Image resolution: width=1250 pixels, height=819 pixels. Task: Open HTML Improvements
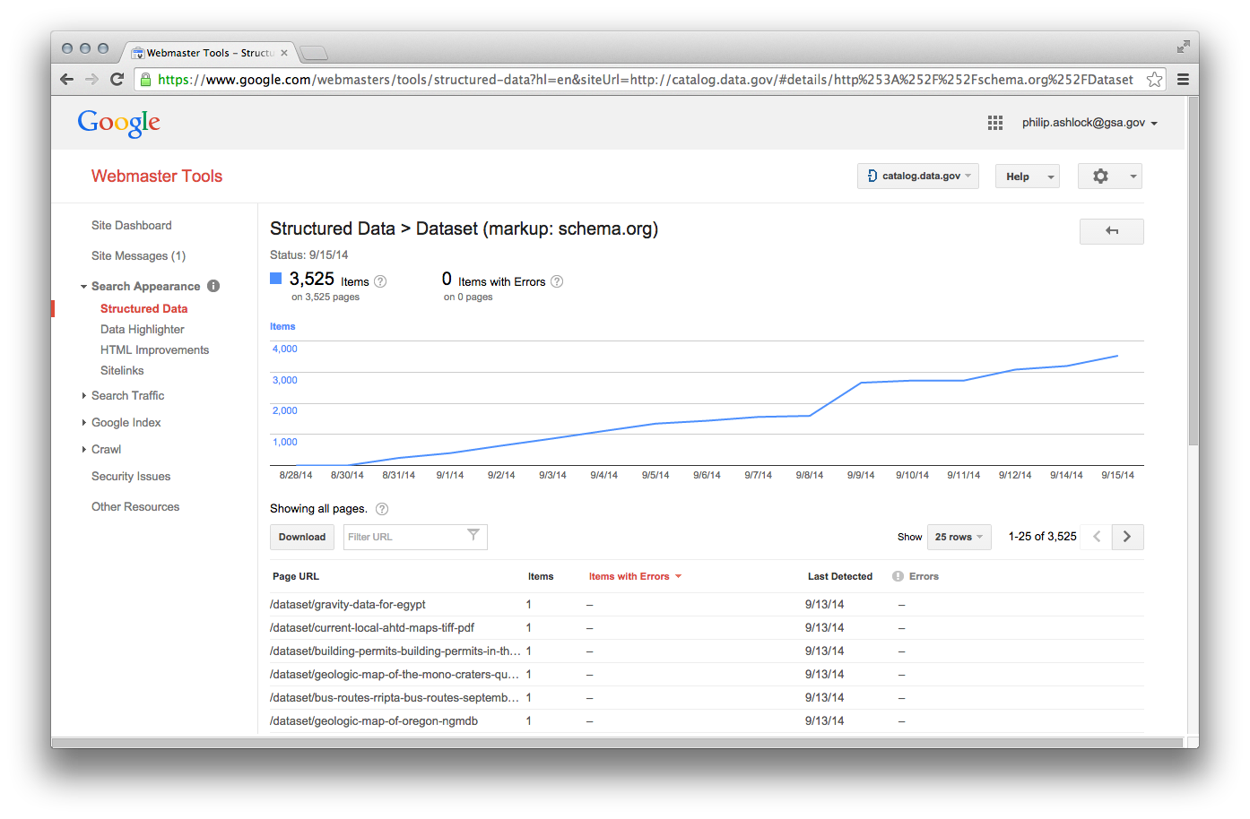pos(154,349)
